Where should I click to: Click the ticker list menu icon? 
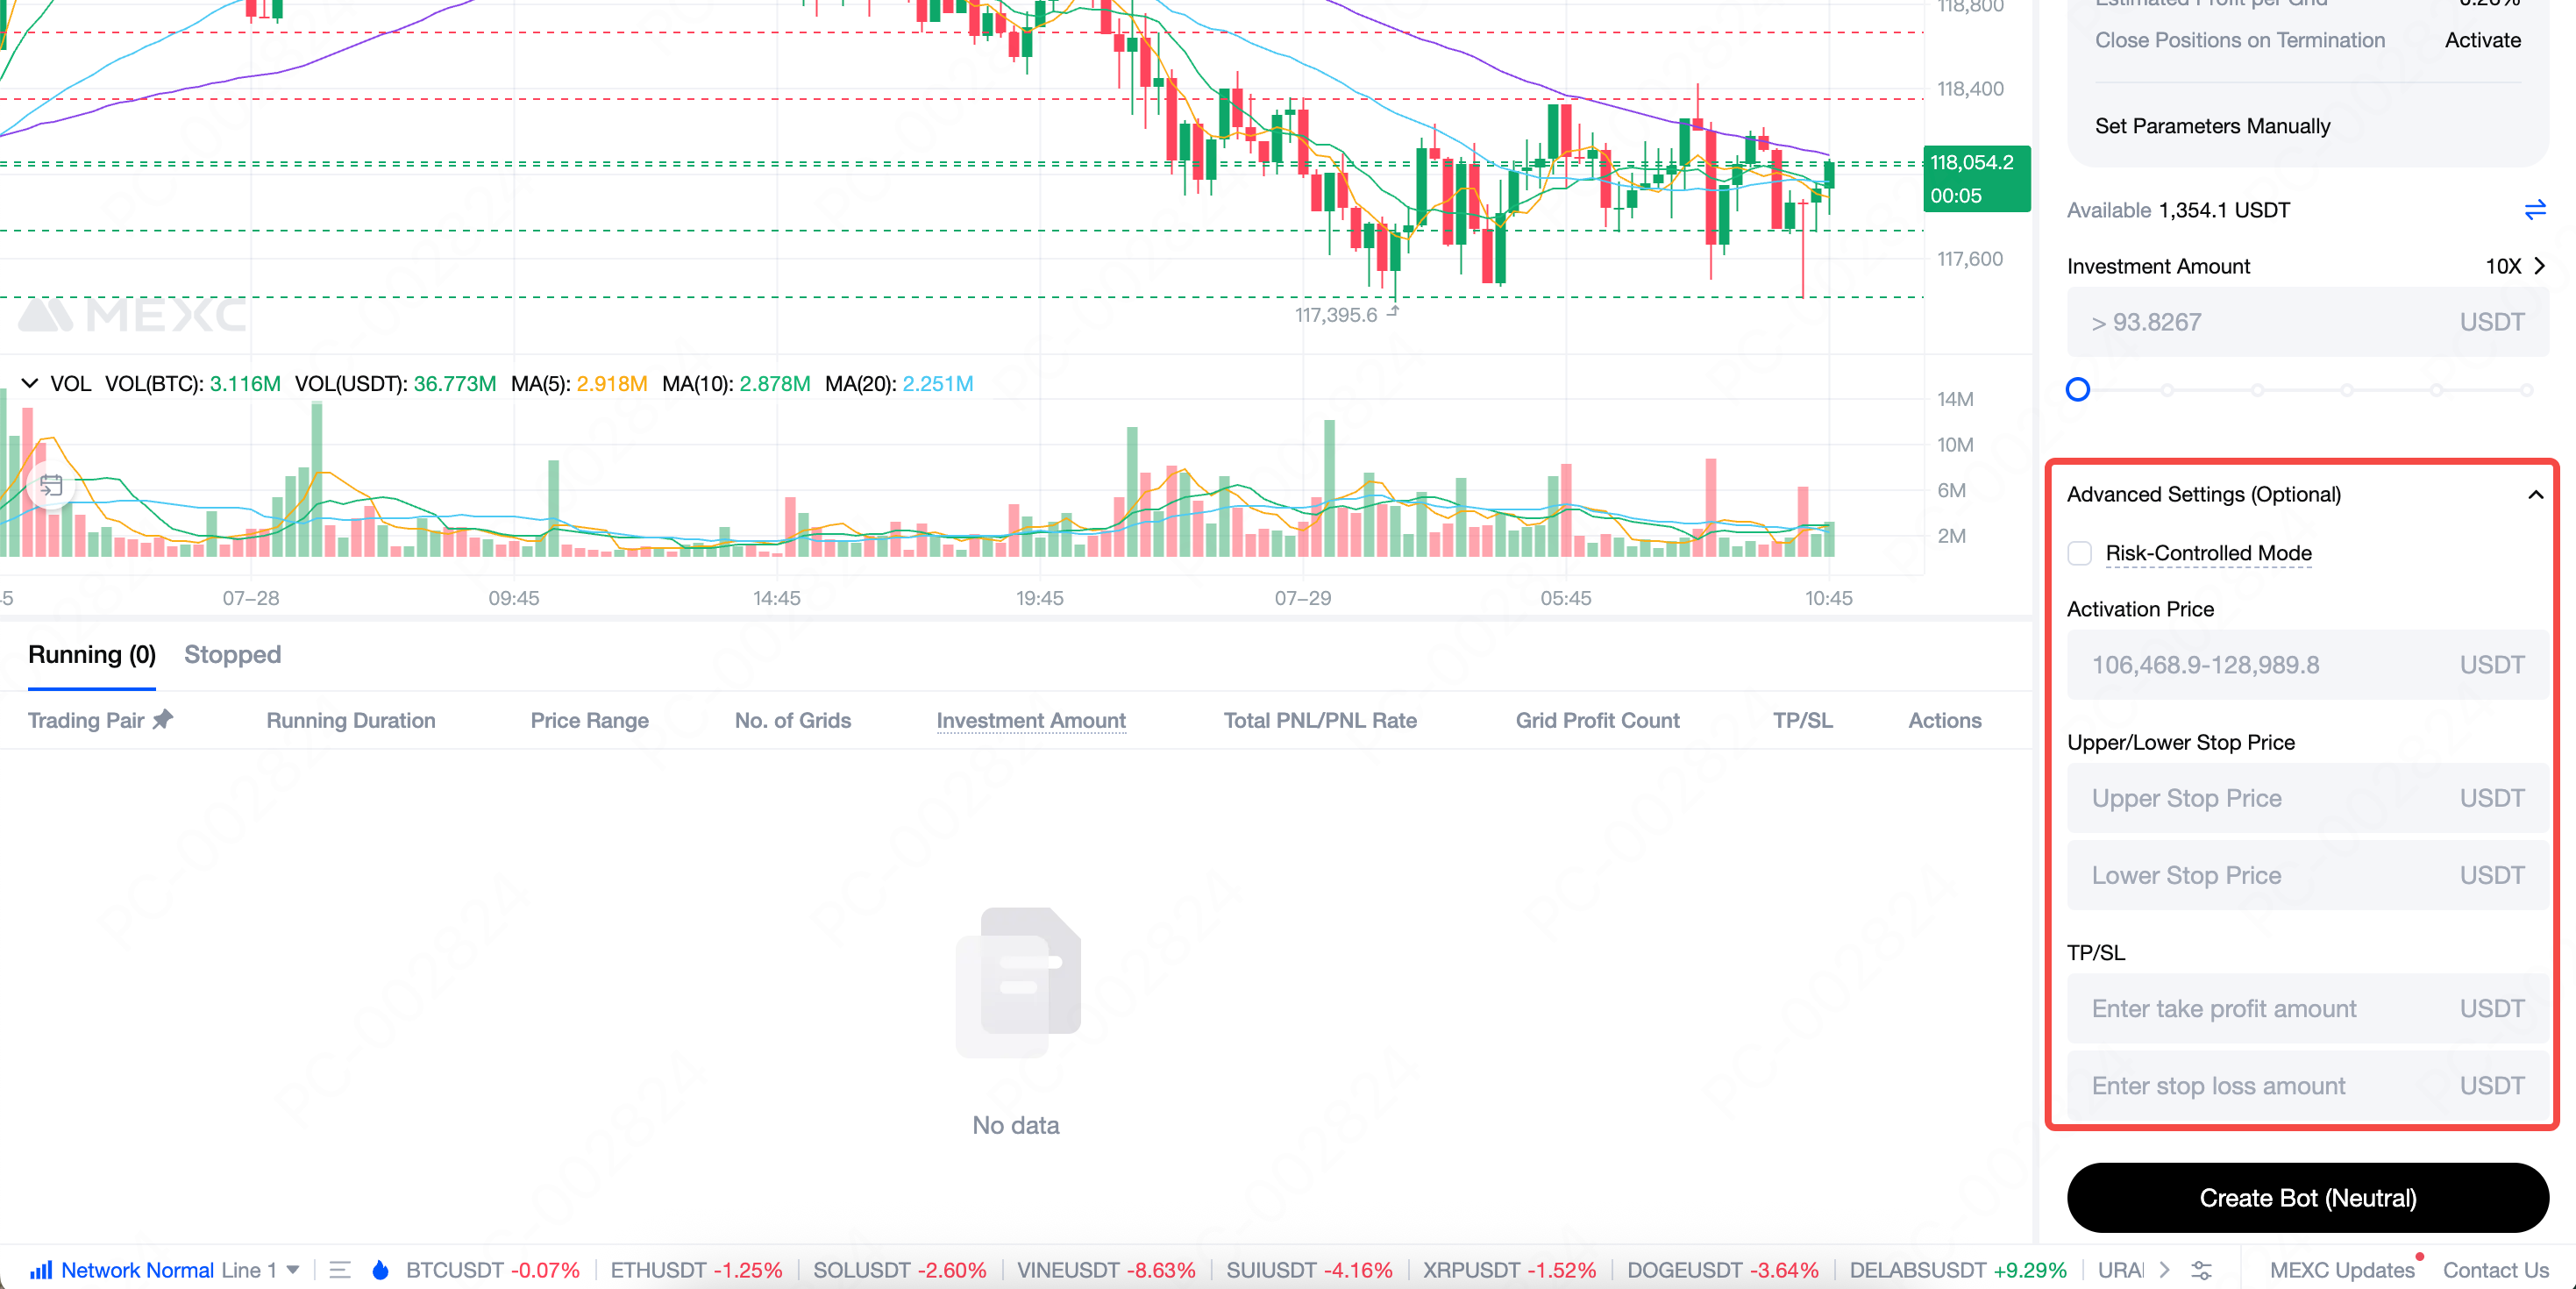340,1270
